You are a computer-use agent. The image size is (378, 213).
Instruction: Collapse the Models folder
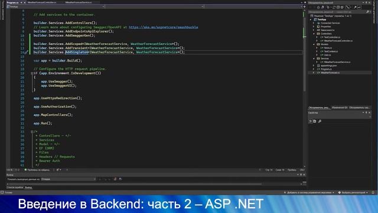coord(314,44)
